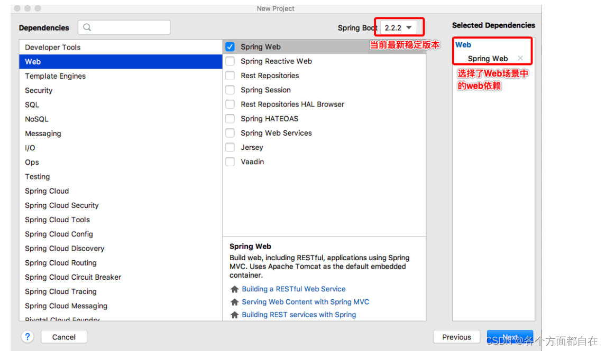Switch to the Testing category

point(37,176)
